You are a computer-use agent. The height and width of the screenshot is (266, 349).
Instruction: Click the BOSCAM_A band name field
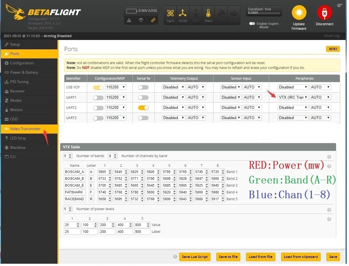[x=74, y=172]
